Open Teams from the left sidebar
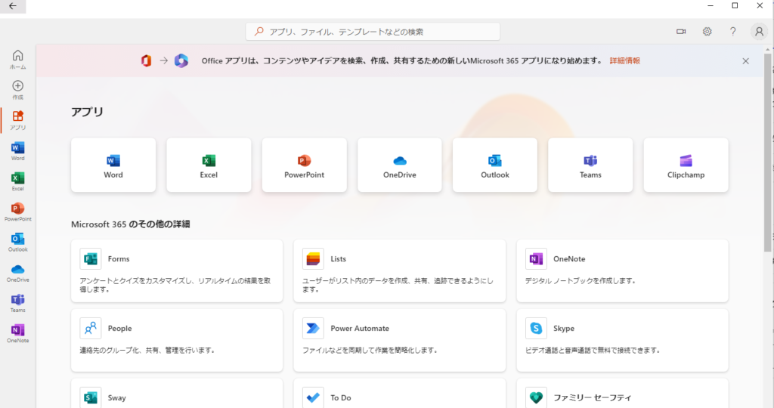 (18, 303)
